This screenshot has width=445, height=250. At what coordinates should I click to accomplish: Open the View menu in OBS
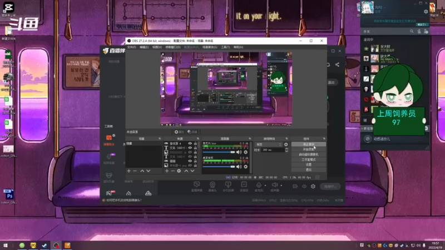[x=157, y=47]
